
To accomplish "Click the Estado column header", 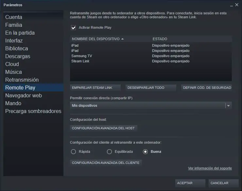I will click(191, 39).
